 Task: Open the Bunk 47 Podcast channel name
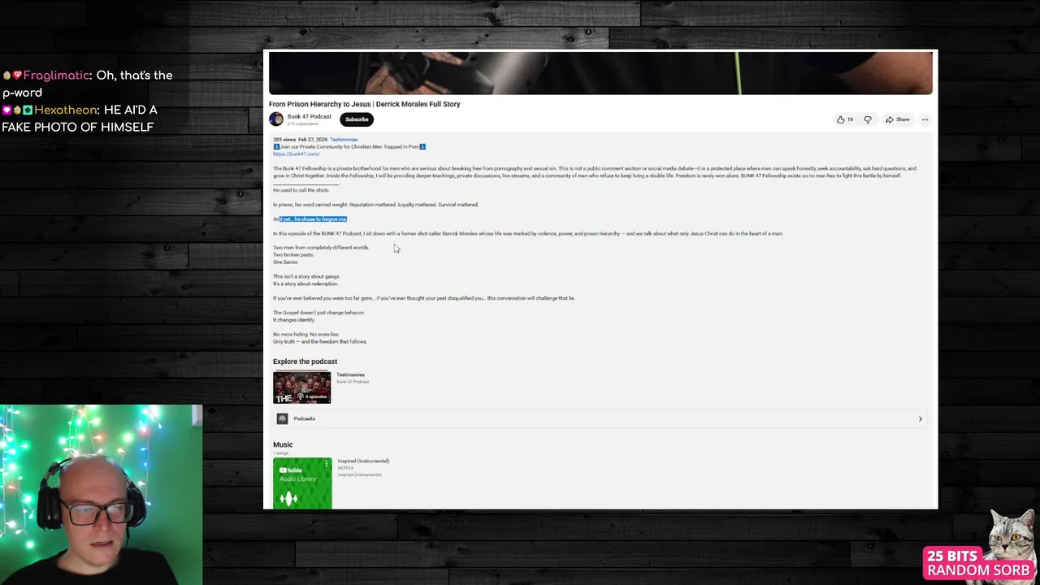[x=309, y=117]
